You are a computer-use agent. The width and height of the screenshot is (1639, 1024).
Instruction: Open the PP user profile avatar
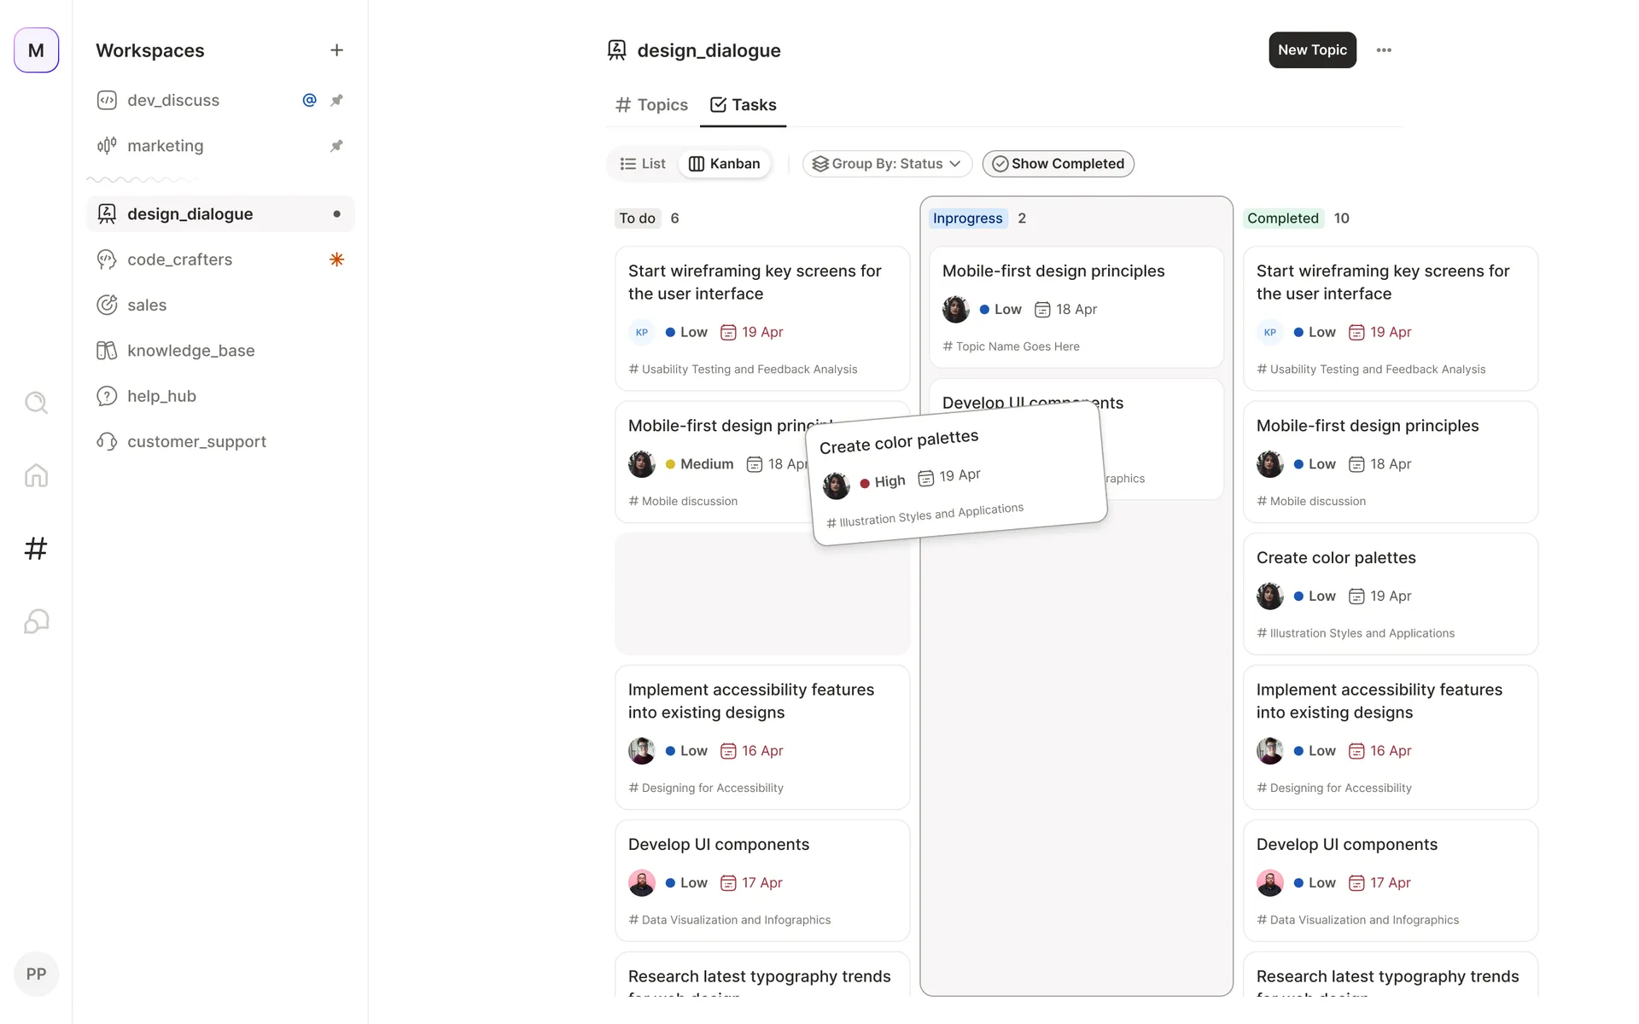tap(36, 974)
